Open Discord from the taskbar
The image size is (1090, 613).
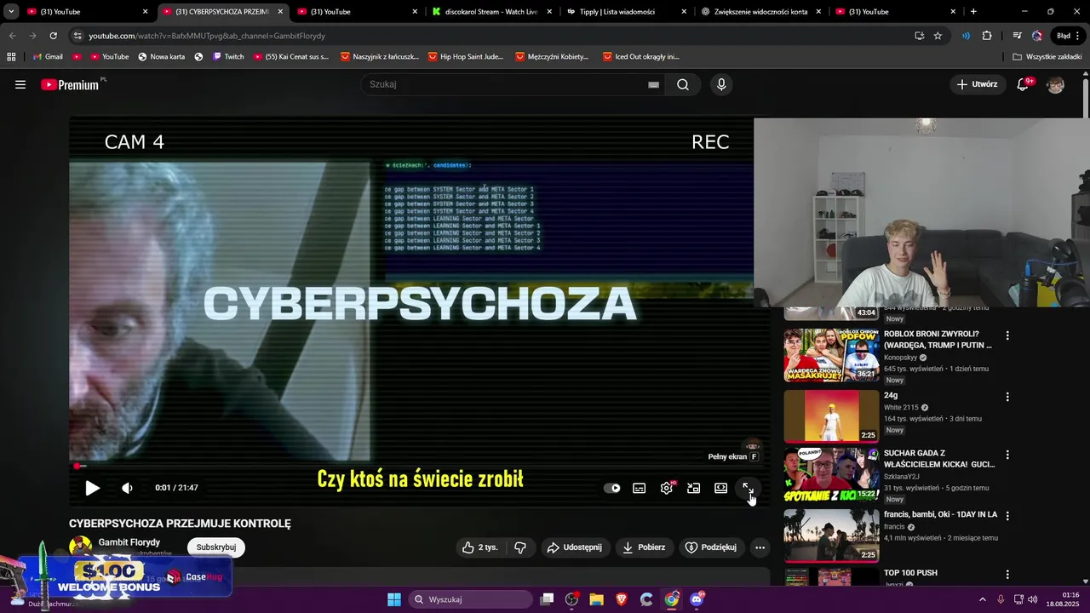697,599
